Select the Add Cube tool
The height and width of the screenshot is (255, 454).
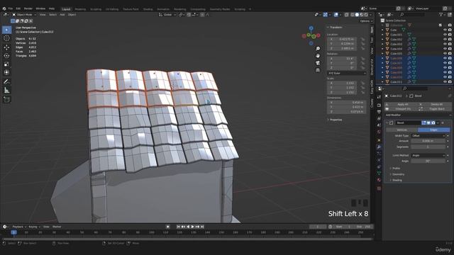click(x=6, y=100)
